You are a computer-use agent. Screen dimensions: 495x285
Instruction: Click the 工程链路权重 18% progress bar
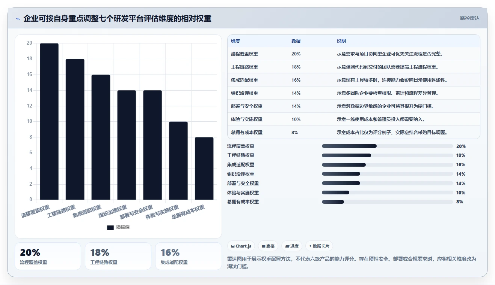388,155
